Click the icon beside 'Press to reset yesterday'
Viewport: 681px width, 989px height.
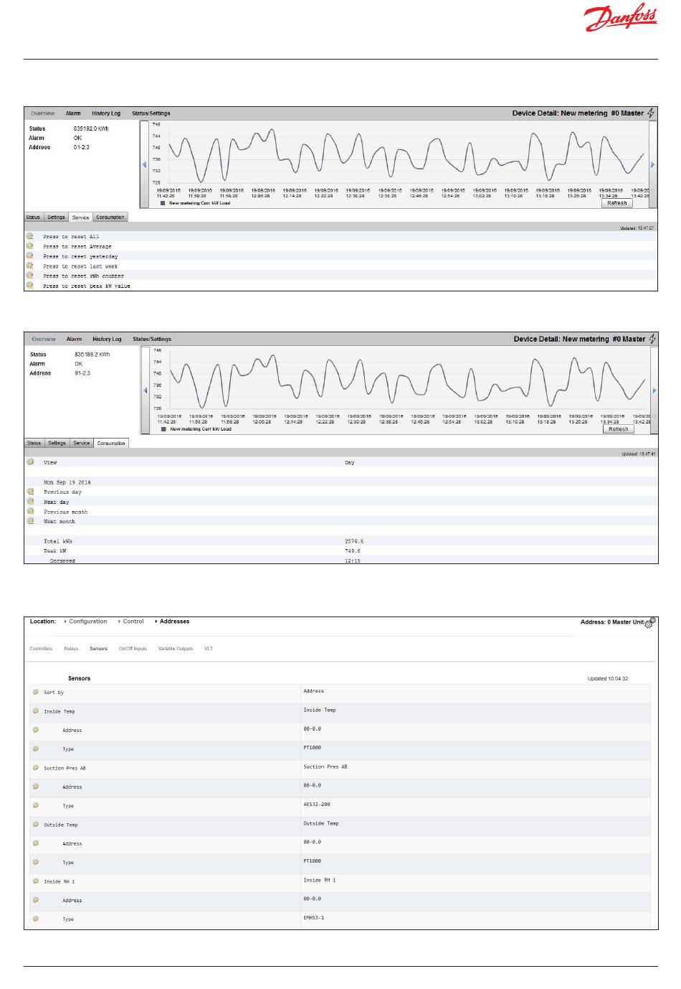click(29, 256)
